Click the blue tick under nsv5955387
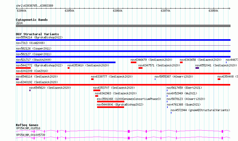 (x=155, y=79)
